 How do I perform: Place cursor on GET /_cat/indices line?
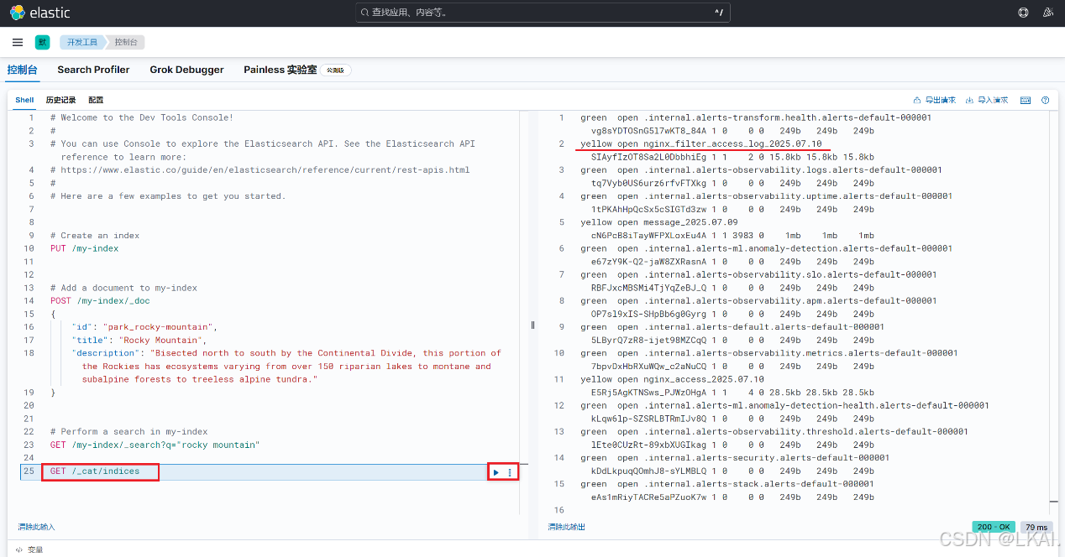click(95, 471)
